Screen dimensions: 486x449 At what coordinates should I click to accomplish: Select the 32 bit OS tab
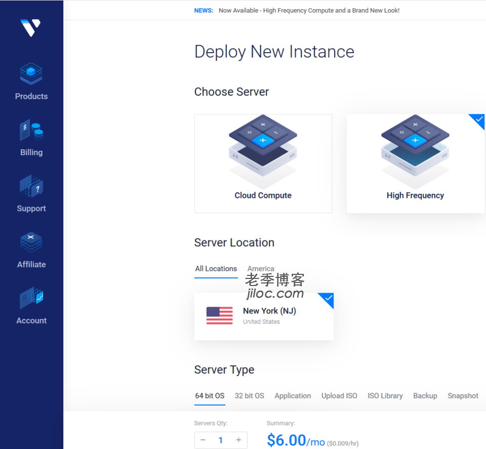pos(250,396)
